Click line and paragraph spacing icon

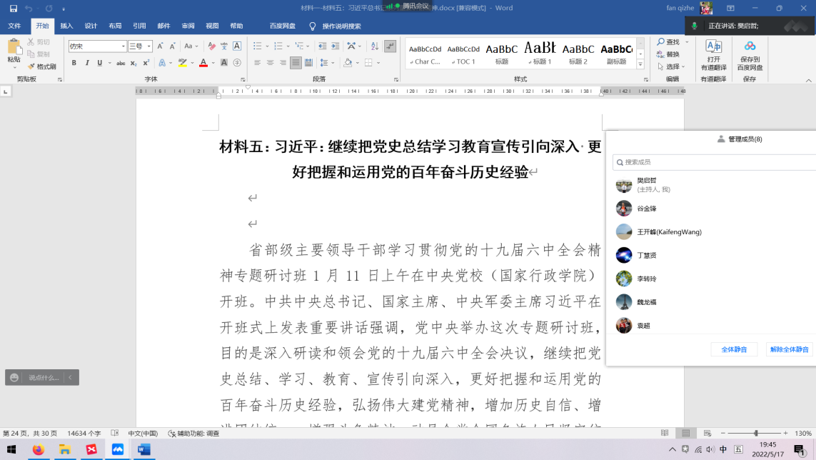click(324, 63)
